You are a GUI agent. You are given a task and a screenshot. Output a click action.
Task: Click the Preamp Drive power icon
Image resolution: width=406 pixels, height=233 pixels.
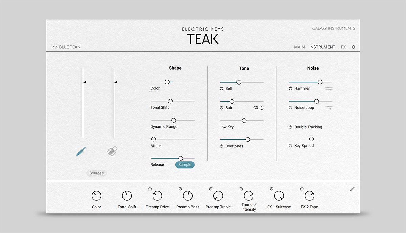pyautogui.click(x=150, y=189)
